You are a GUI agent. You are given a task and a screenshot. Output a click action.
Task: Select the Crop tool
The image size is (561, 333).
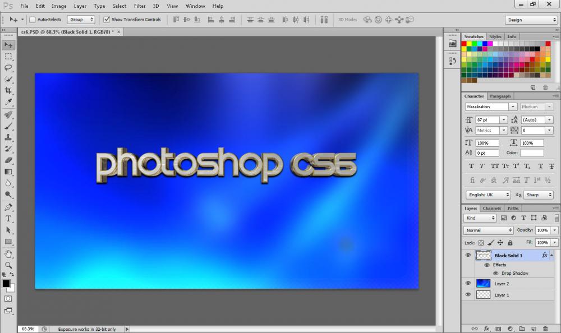coord(8,90)
